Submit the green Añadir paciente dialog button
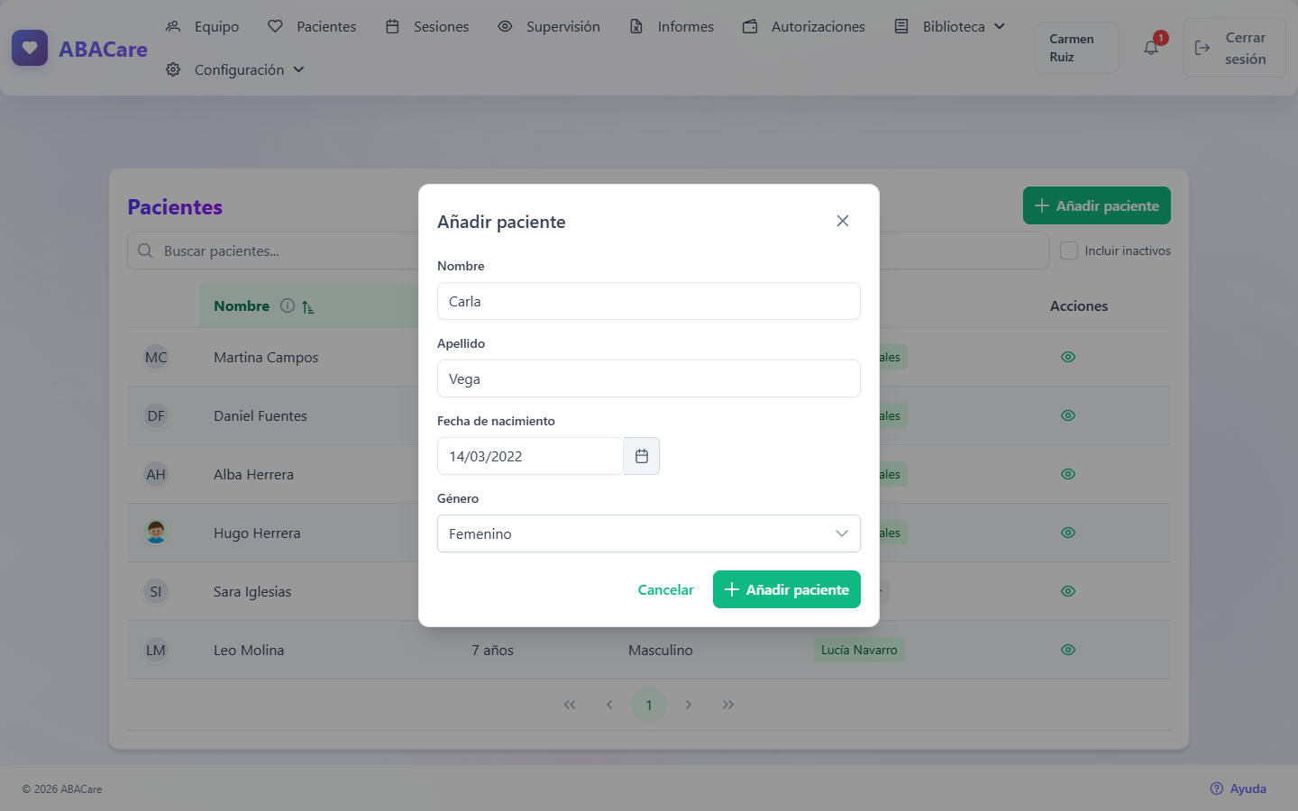The width and height of the screenshot is (1298, 811). 787,589
